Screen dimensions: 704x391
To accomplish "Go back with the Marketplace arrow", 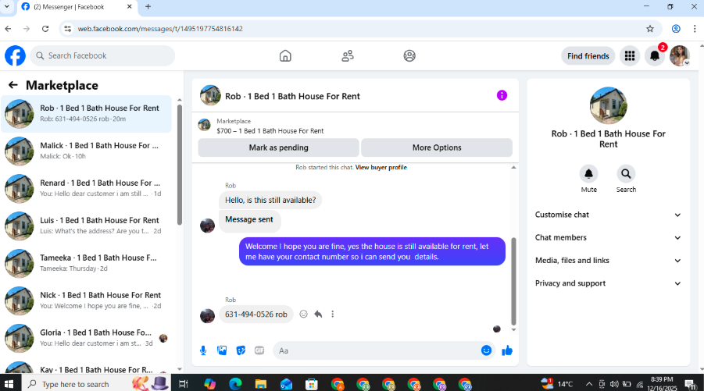I will (x=13, y=85).
